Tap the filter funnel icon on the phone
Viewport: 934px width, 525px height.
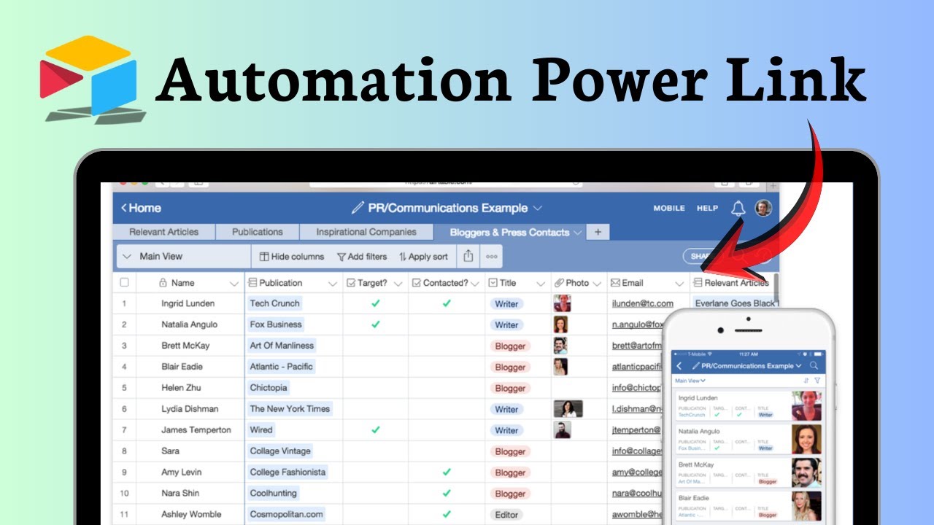[817, 381]
